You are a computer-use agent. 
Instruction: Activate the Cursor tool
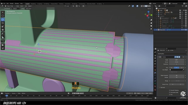coord(3,16)
